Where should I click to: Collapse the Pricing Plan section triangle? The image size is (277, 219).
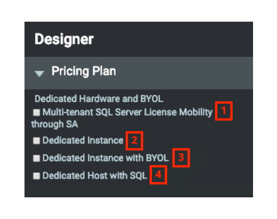(39, 74)
